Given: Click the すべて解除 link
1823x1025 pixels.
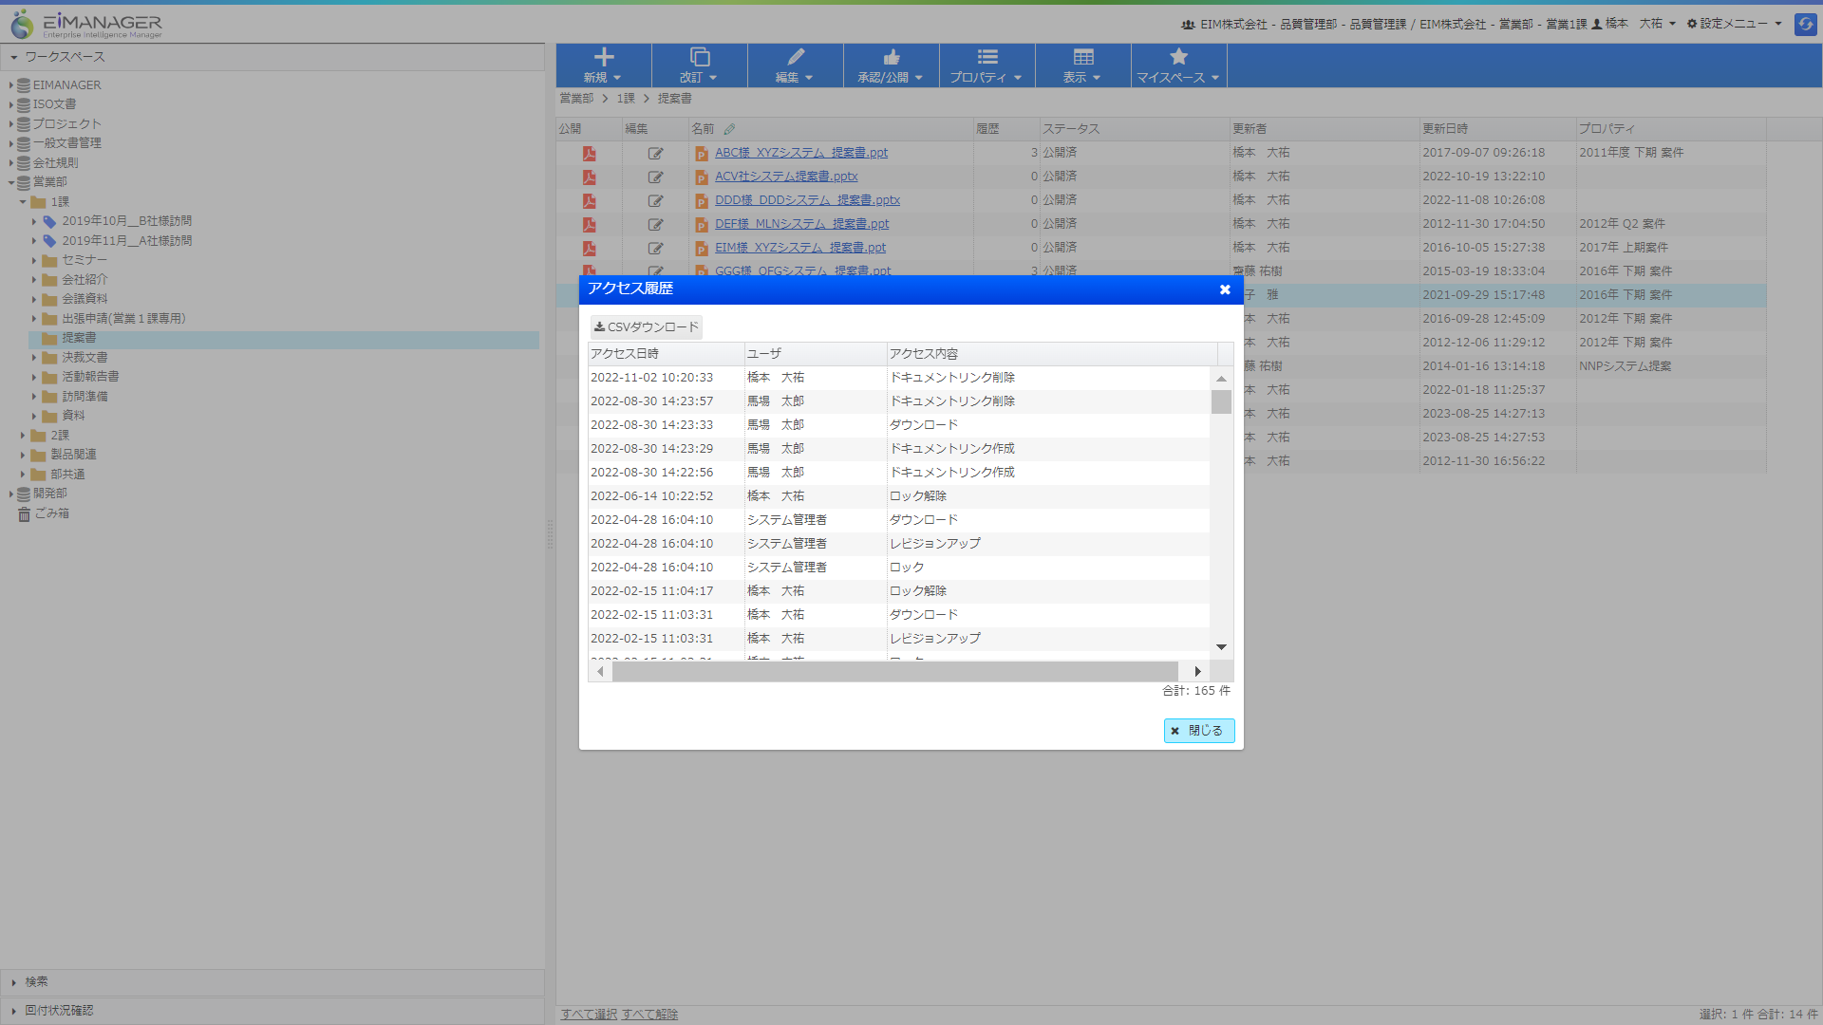Looking at the screenshot, I should tap(649, 1014).
